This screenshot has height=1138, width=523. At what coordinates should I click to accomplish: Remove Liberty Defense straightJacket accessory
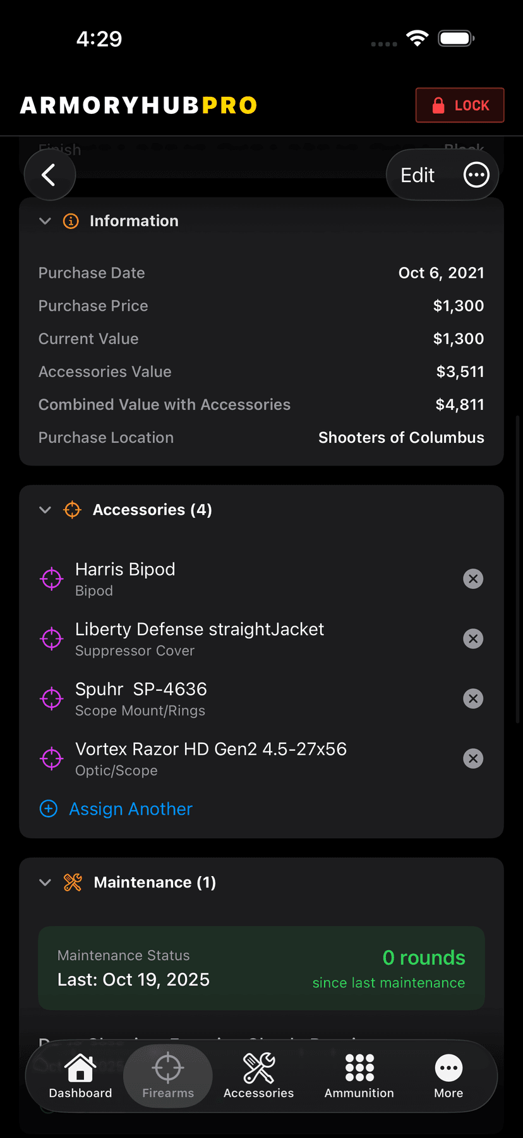pos(473,639)
